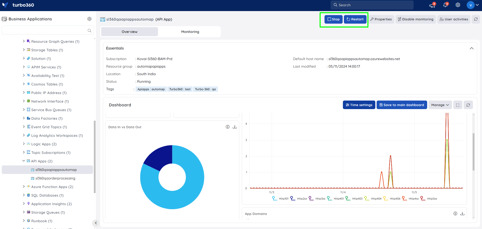The width and height of the screenshot is (482, 229).
Task: Switch to the Overview tab
Action: [130, 32]
